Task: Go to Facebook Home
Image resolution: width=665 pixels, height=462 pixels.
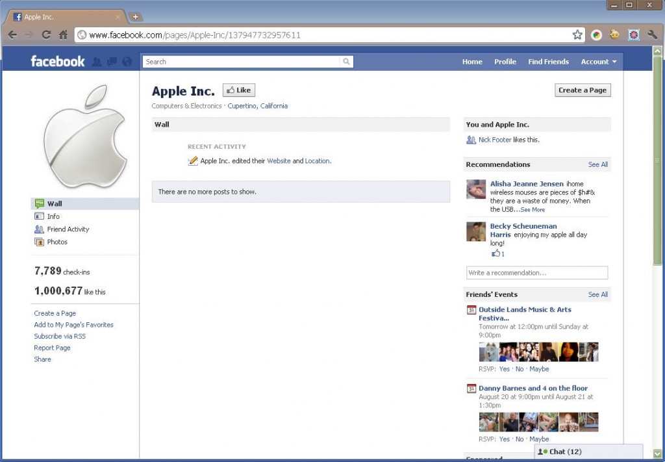Action: click(472, 62)
